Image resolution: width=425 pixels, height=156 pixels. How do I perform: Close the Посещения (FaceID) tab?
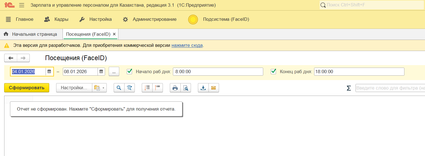(x=114, y=34)
